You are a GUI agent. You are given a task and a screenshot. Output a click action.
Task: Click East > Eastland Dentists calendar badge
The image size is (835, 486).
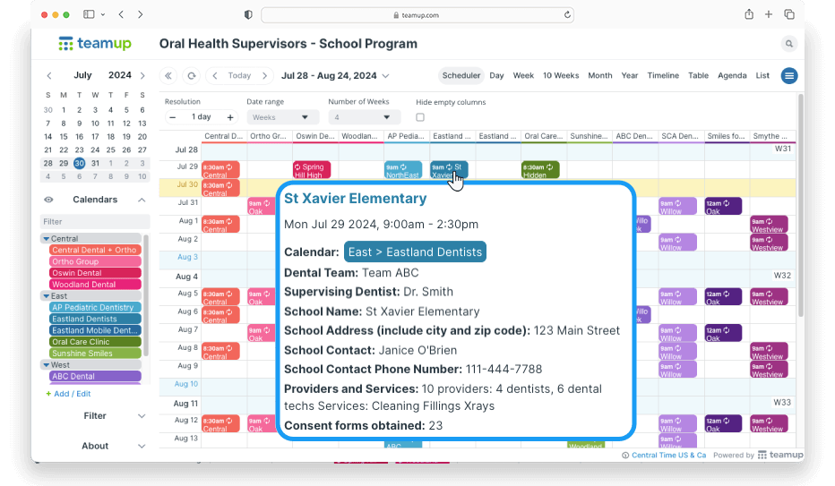(x=415, y=252)
